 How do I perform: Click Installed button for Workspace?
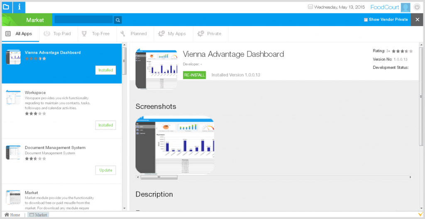(x=106, y=125)
